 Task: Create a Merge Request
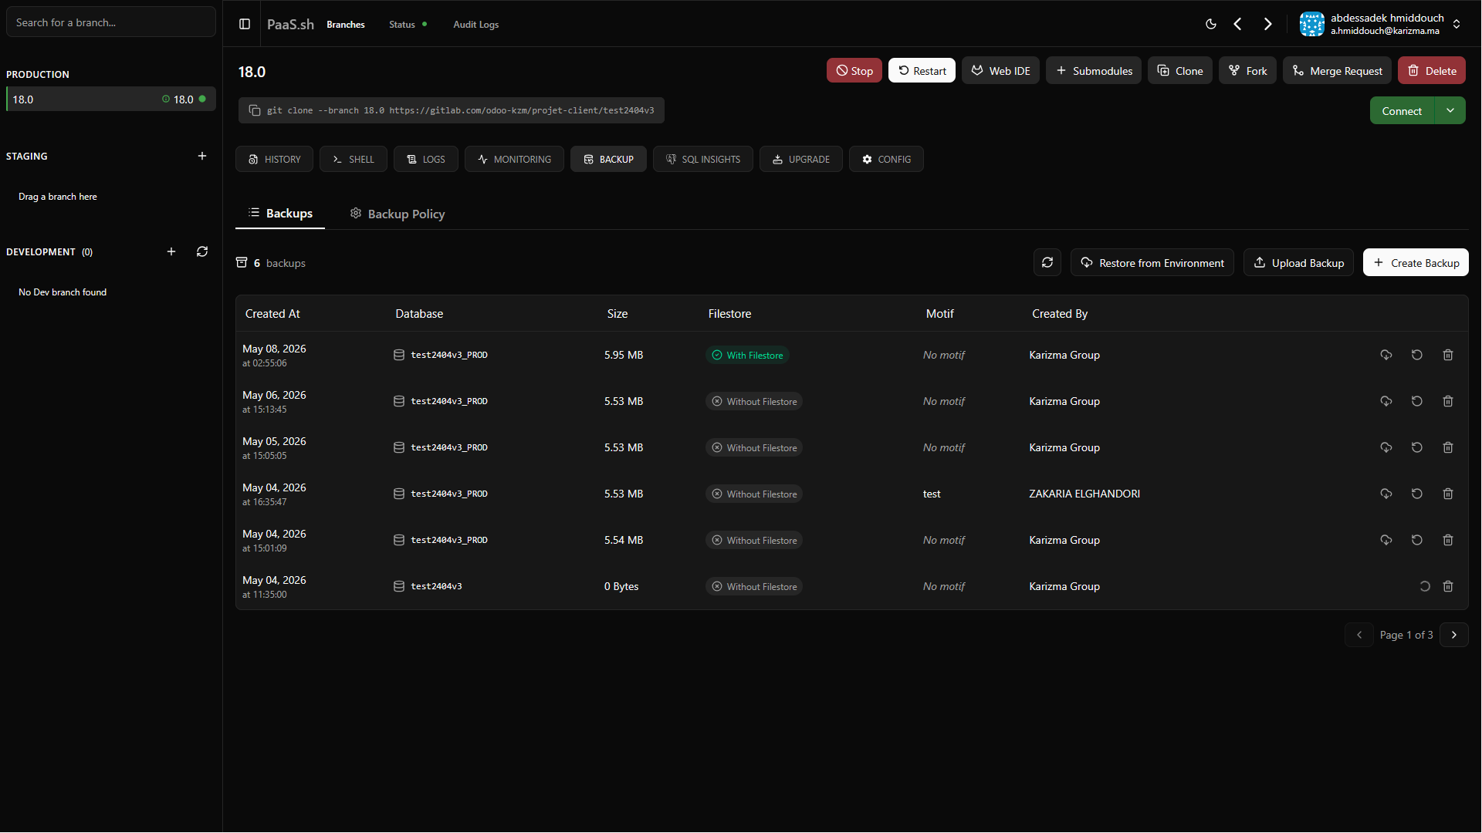tap(1338, 70)
